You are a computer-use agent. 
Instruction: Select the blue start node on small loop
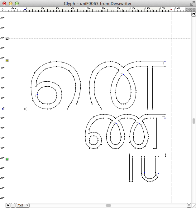(x=37, y=94)
